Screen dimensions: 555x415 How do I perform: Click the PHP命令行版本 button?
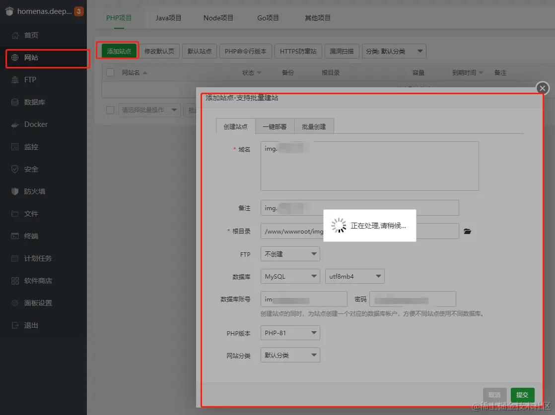(x=246, y=51)
